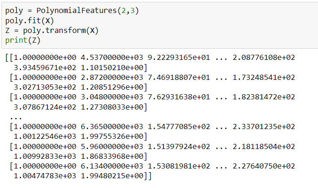Click the code line 'poly.fit(X)'
Image resolution: width=318 pixels, height=188 pixels.
pyautogui.click(x=29, y=21)
